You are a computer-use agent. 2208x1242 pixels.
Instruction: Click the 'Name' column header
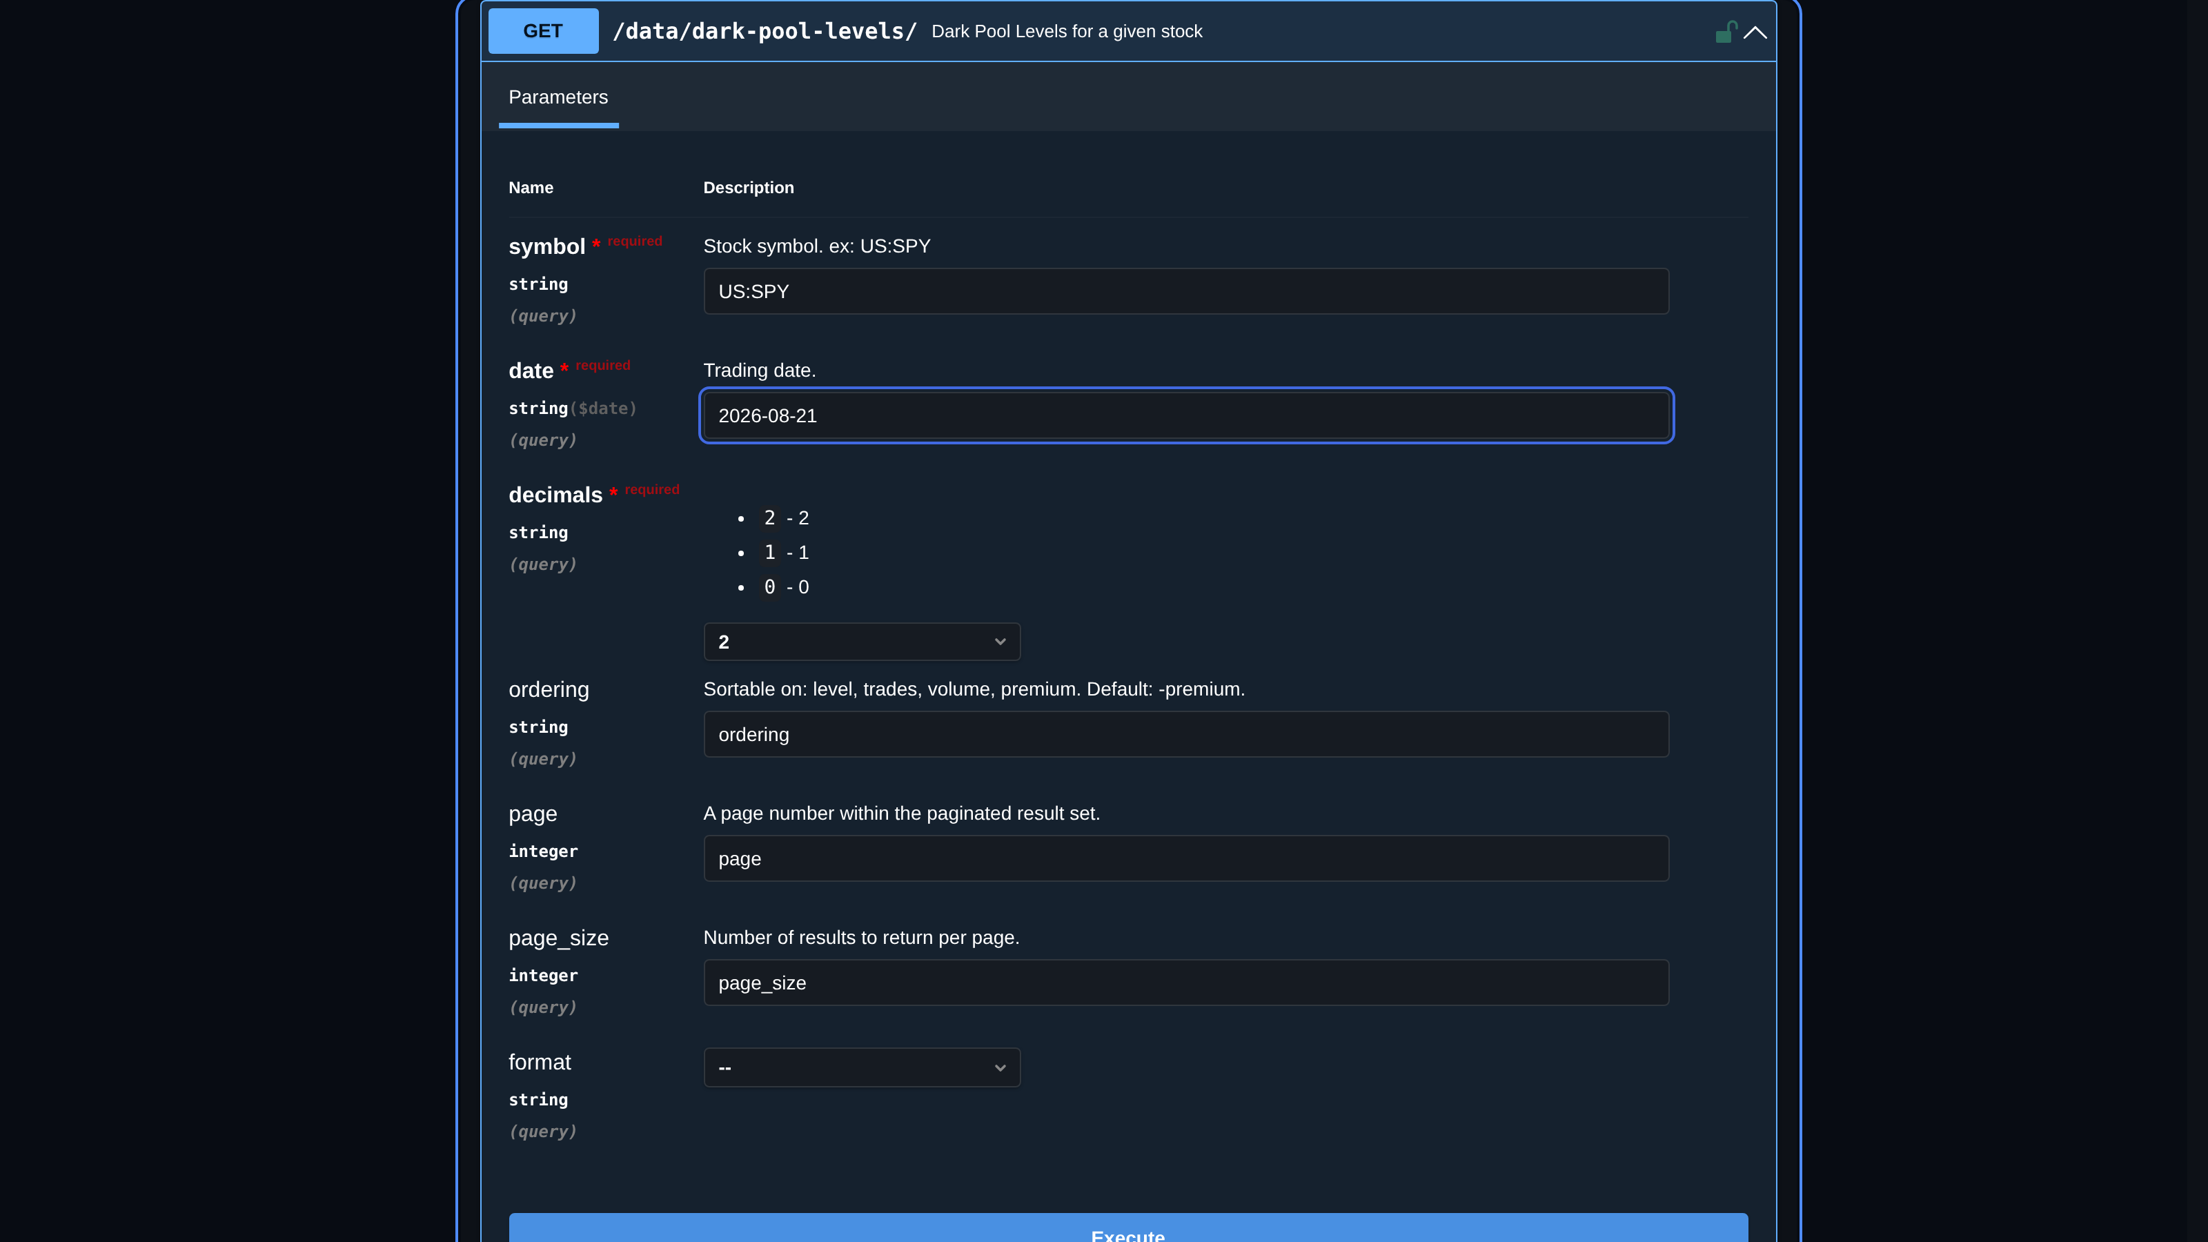click(531, 188)
